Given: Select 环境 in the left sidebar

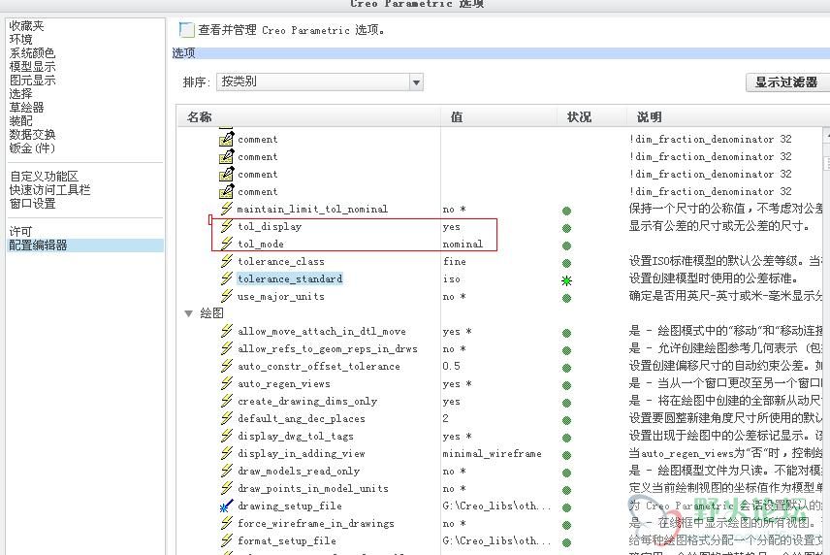Looking at the screenshot, I should point(20,39).
